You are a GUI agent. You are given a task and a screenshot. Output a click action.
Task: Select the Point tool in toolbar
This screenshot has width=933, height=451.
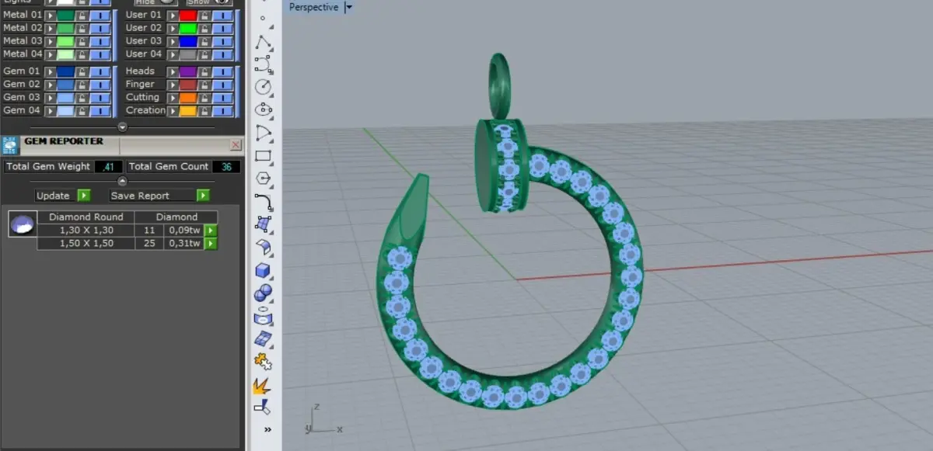coord(263,18)
